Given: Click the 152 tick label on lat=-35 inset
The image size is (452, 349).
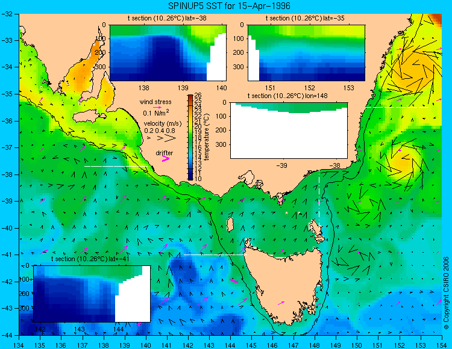Looking at the screenshot, I should click(x=310, y=88).
